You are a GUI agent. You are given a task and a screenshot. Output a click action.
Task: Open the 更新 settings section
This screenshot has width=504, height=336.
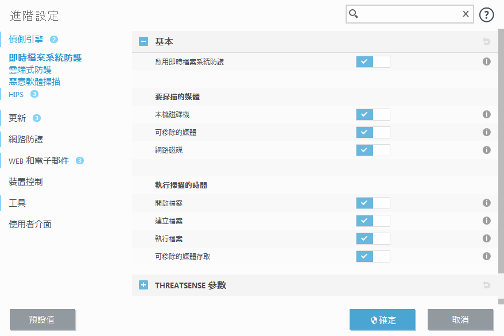click(x=16, y=118)
